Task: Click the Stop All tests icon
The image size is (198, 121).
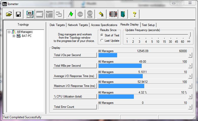Action: 90,14
